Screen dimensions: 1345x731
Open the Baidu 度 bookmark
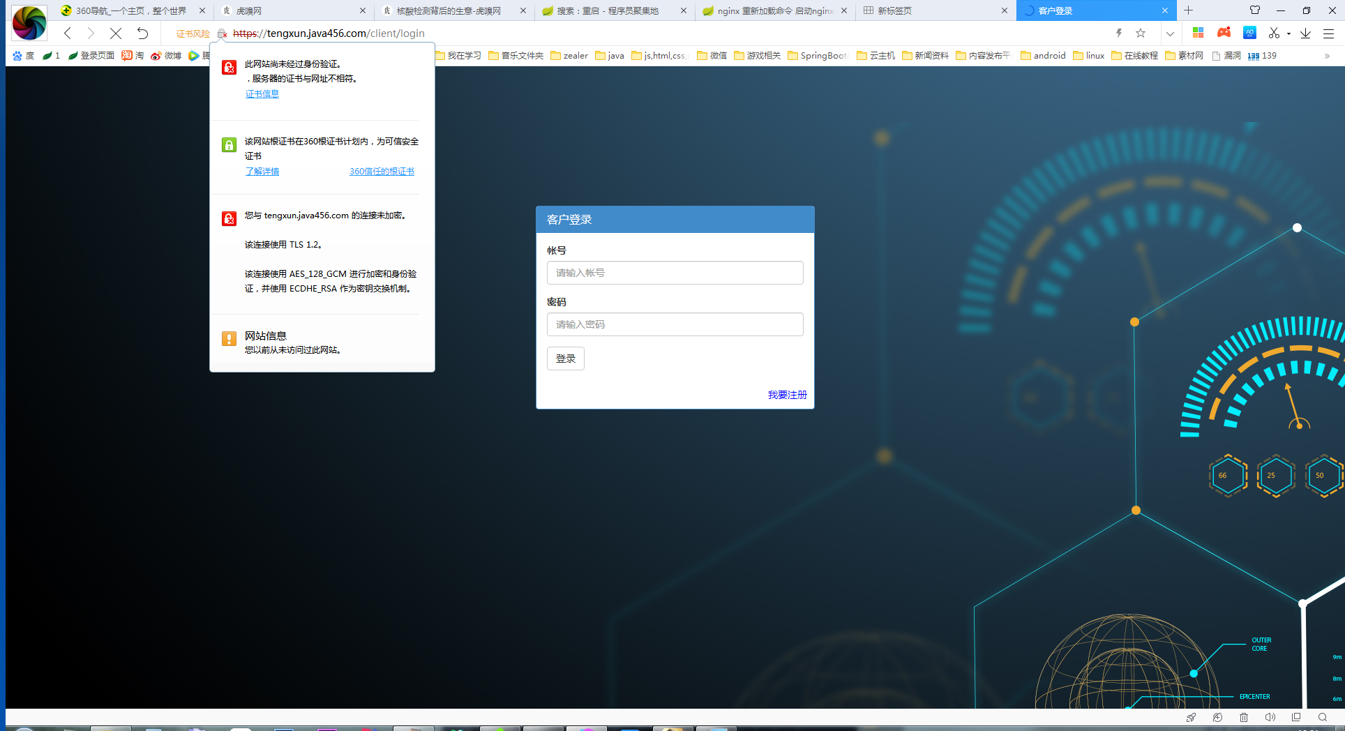(x=23, y=56)
